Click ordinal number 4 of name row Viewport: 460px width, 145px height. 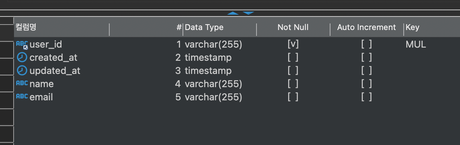(x=178, y=84)
